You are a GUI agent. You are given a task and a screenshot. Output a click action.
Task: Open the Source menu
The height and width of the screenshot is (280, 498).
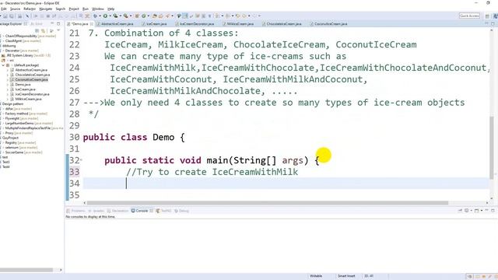pos(15,9)
